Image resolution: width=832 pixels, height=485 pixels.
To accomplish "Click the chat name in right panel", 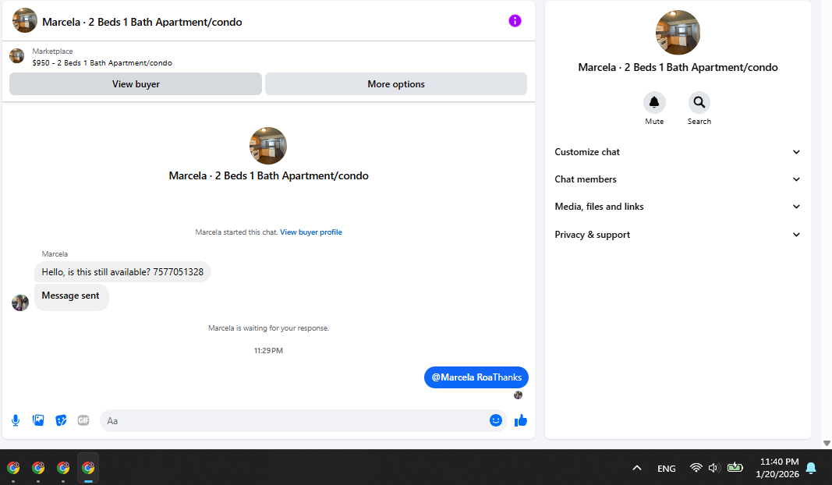I will 678,67.
